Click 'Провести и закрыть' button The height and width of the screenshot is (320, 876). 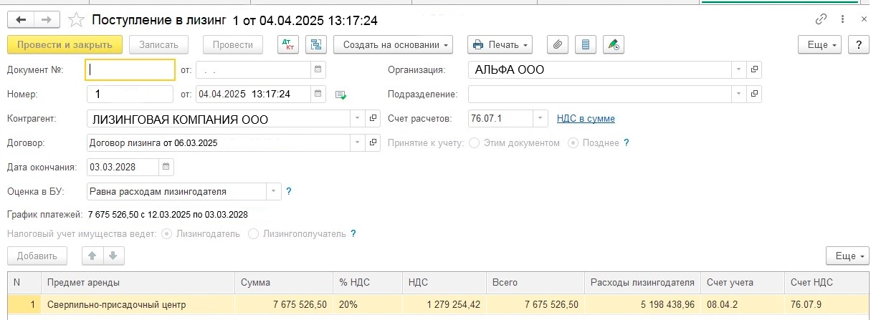click(65, 44)
